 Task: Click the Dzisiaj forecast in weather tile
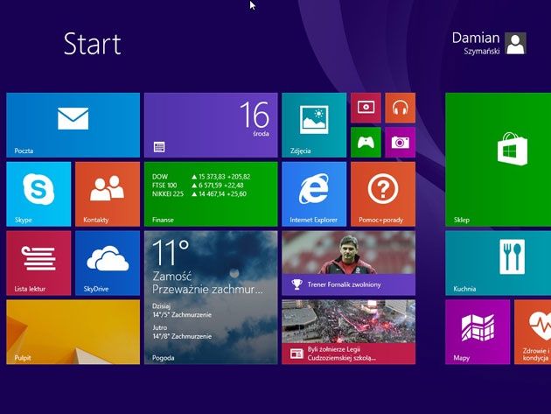(182, 310)
